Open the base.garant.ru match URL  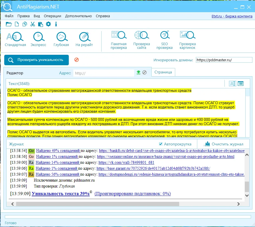pyautogui.click(x=153, y=169)
